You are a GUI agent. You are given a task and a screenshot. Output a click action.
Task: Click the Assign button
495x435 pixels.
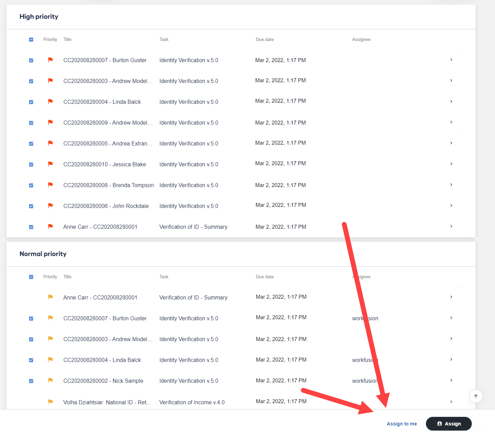point(449,424)
